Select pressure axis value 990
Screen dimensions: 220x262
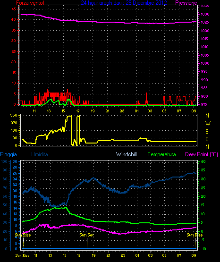[x=204, y=80]
